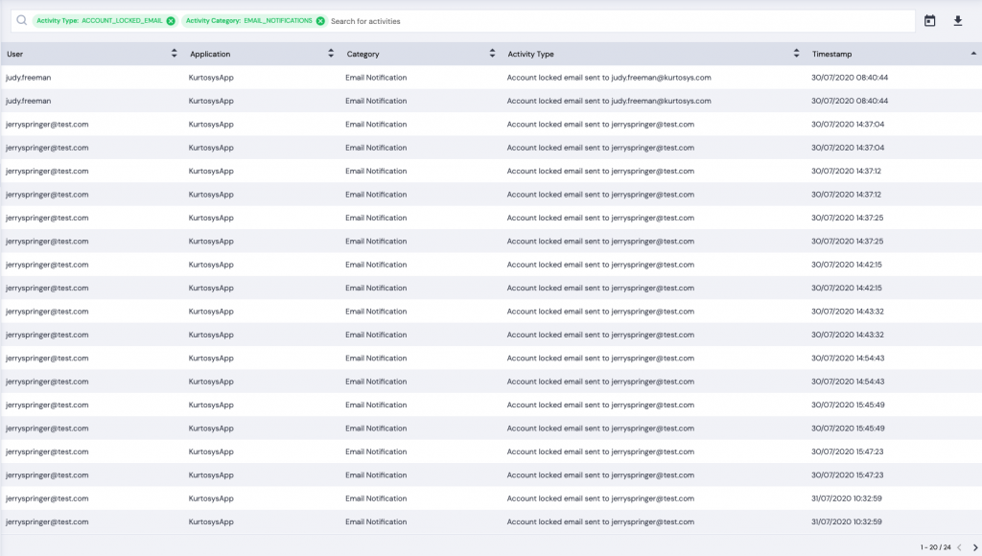Select the first 30/07/2020 14:37:25 timestamp
This screenshot has height=556, width=982.
pos(848,218)
